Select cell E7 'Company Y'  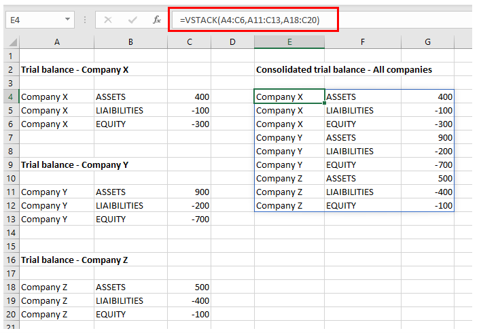click(289, 137)
